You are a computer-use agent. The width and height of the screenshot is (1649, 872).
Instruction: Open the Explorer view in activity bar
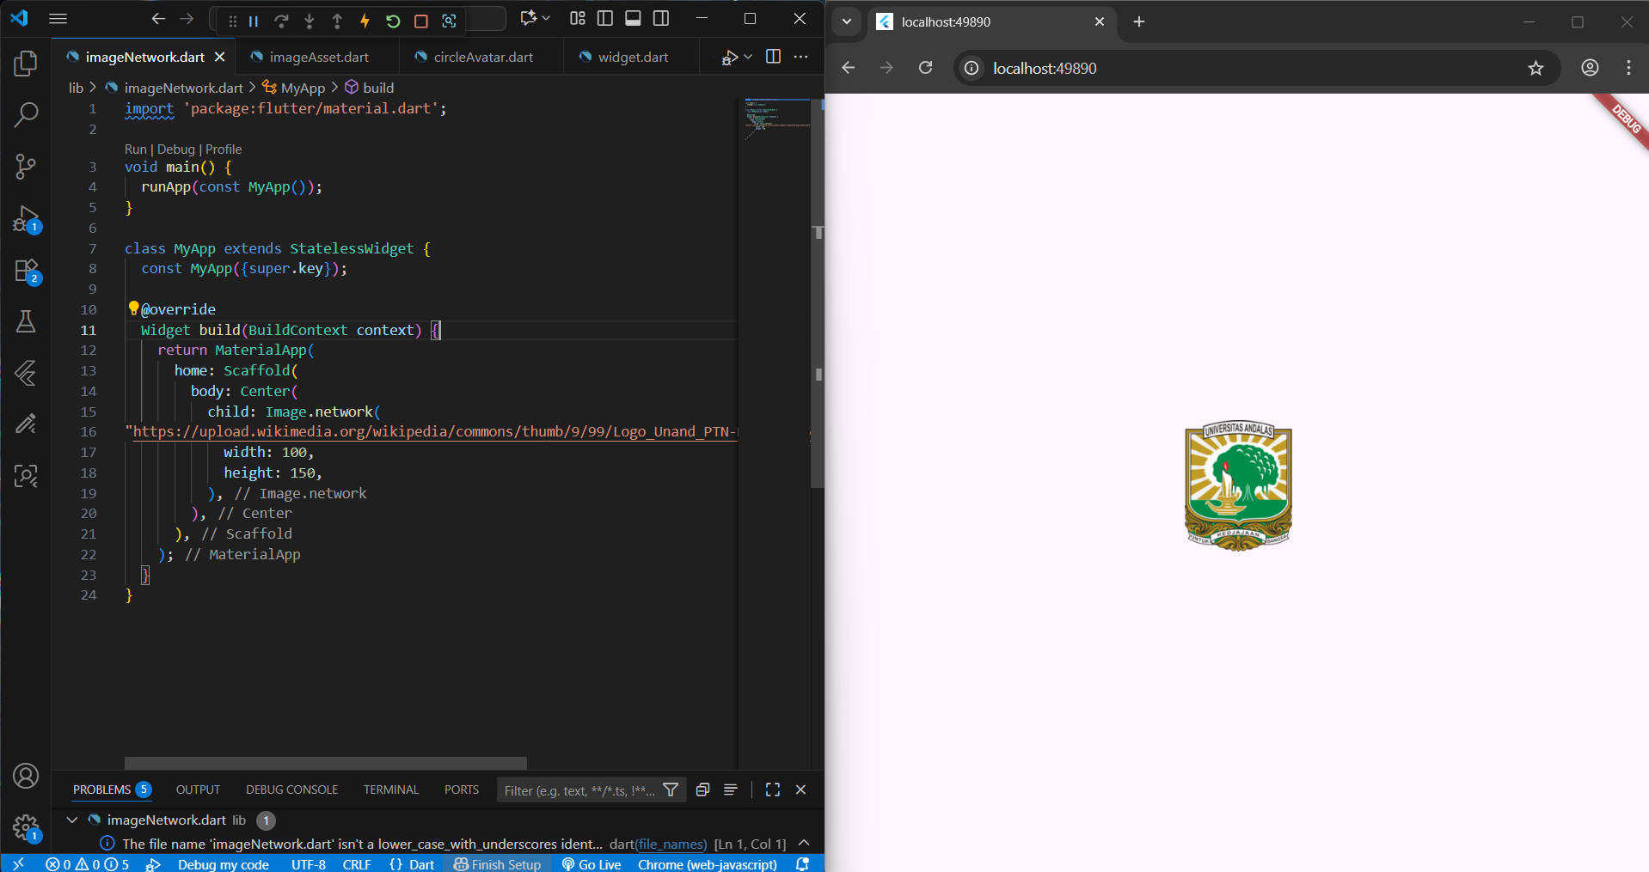click(26, 64)
